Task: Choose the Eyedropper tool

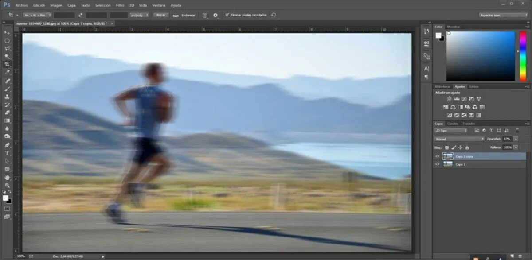Action: coord(7,72)
